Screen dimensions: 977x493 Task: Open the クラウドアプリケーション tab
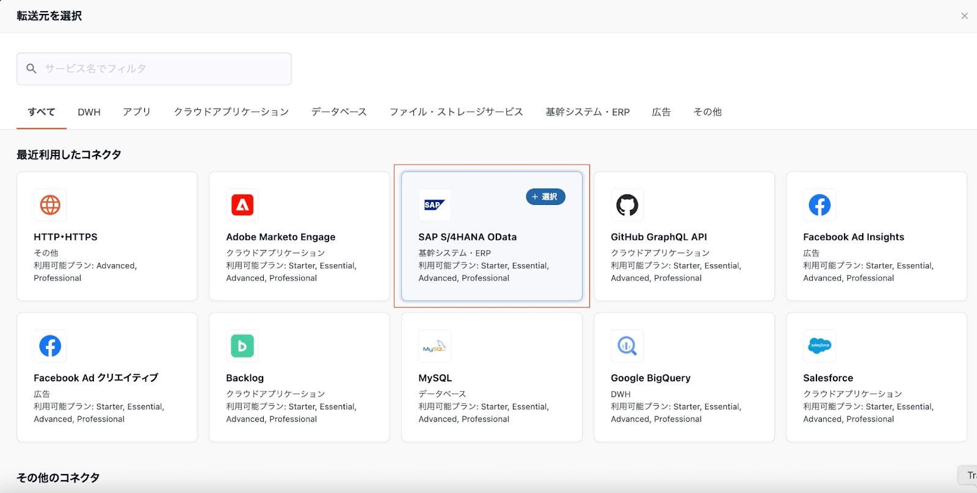click(231, 112)
